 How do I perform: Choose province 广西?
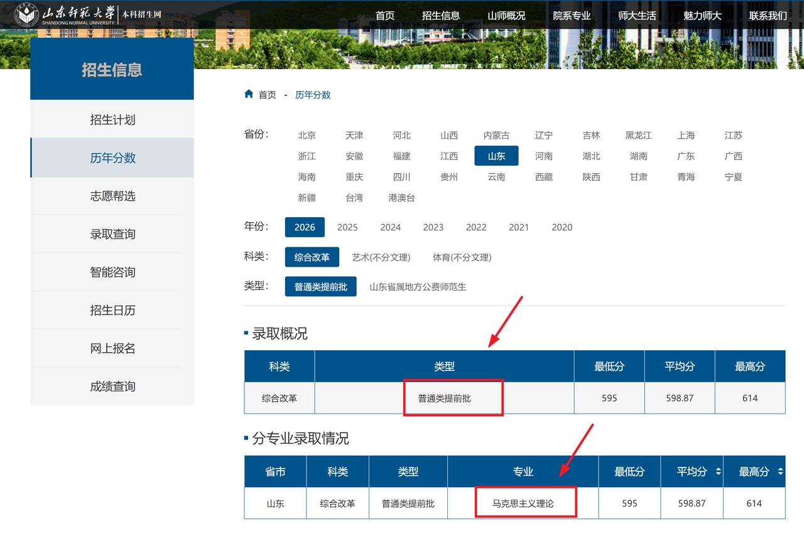tap(734, 156)
